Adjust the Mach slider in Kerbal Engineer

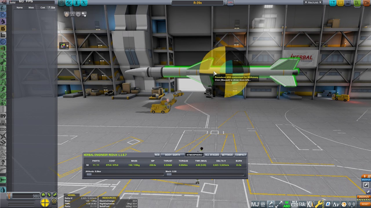pos(205,174)
